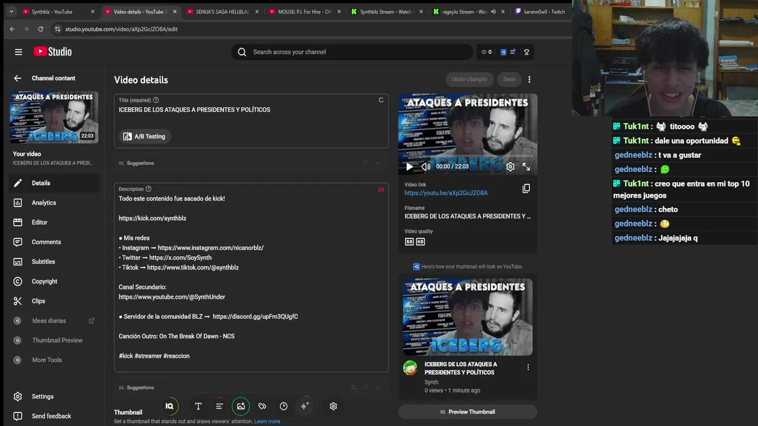Select the clock tool in vidIQ toolbar
This screenshot has width=758, height=426.
tap(284, 406)
